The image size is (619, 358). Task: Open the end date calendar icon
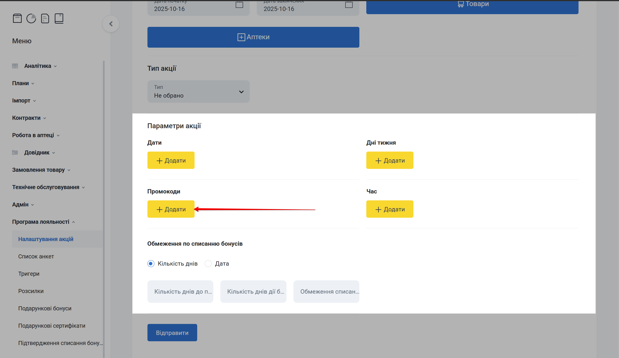coord(349,5)
